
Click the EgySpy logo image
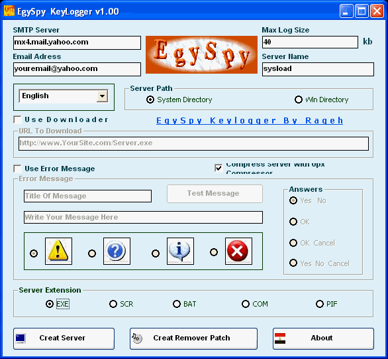(x=201, y=54)
